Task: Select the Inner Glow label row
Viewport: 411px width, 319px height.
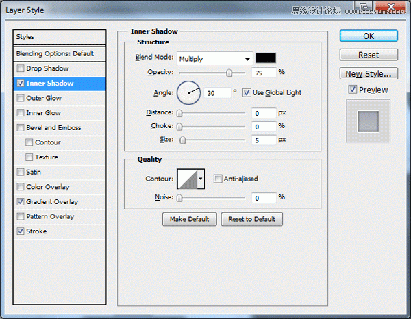Action: point(43,113)
